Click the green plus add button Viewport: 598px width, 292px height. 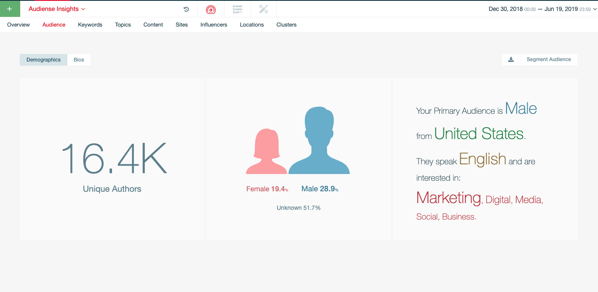click(x=10, y=9)
